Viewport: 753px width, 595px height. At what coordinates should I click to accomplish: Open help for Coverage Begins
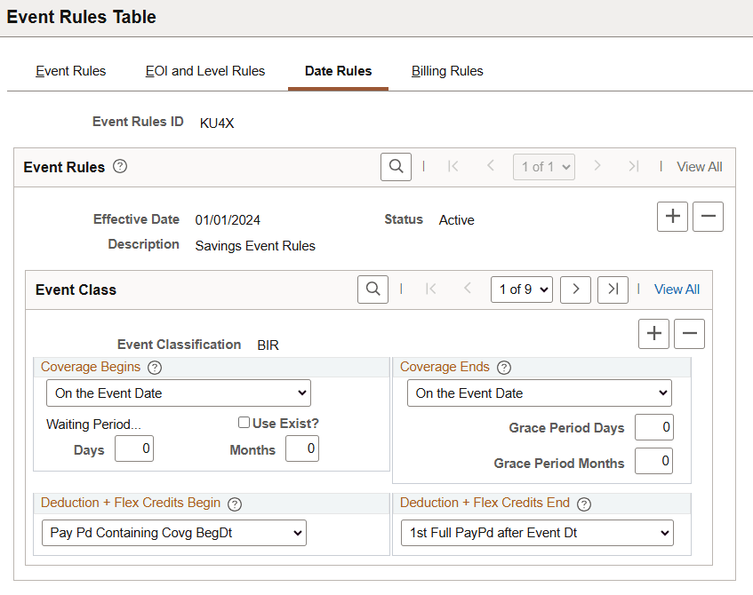pos(153,367)
